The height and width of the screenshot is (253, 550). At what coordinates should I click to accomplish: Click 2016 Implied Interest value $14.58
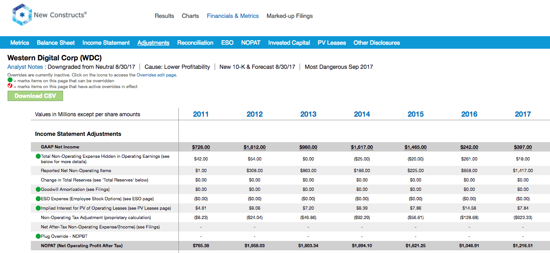[469, 208]
